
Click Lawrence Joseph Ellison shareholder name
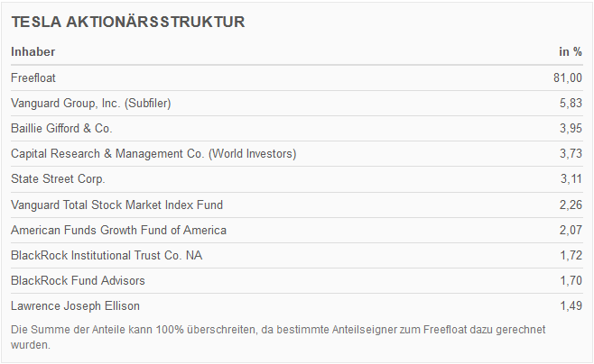pos(75,305)
